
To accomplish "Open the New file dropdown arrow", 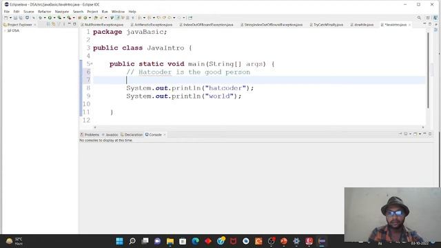I will tap(10, 18).
